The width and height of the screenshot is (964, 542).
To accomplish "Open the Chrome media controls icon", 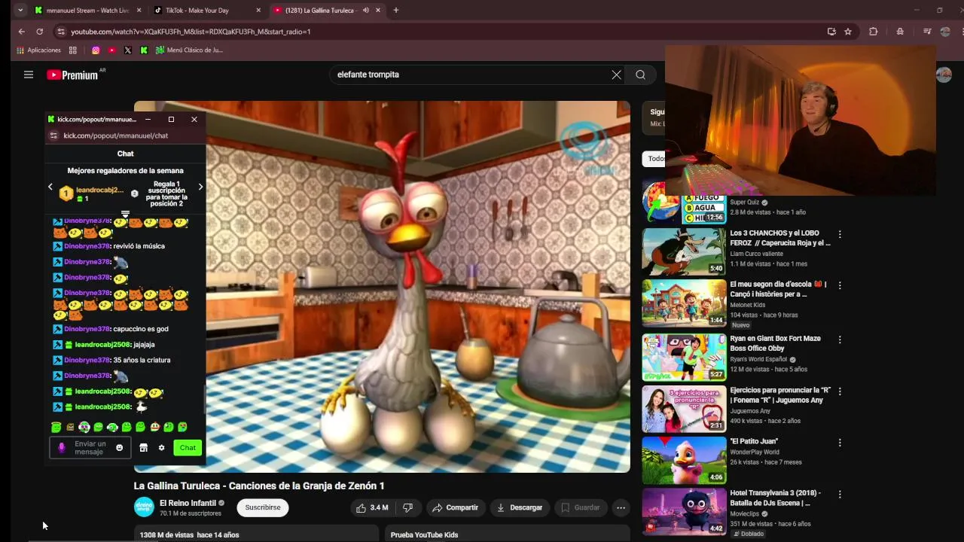I will click(x=927, y=32).
